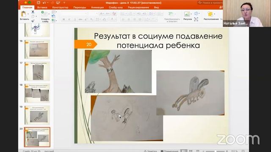Toggle Subscript formatting
Image resolution: width=271 pixels, height=152 pixels.
[92, 19]
